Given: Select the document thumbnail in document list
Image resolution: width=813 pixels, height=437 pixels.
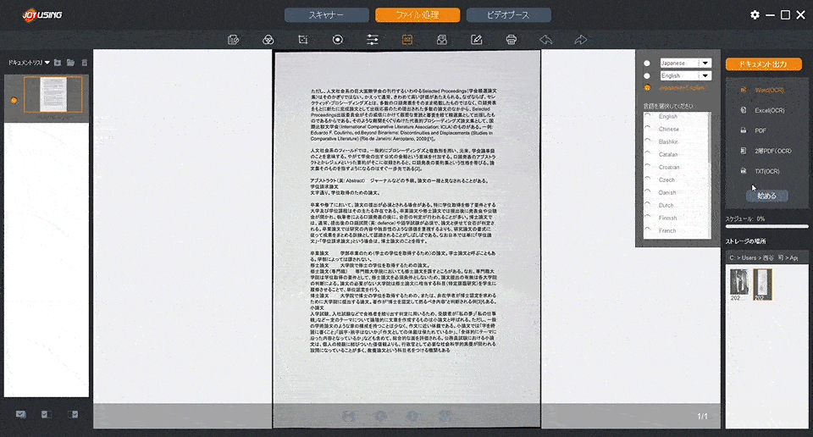Looking at the screenshot, I should 53,94.
